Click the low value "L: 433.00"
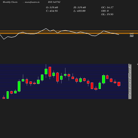Image resolution: width=138 pixels, height=138 pixels. point(79,11)
